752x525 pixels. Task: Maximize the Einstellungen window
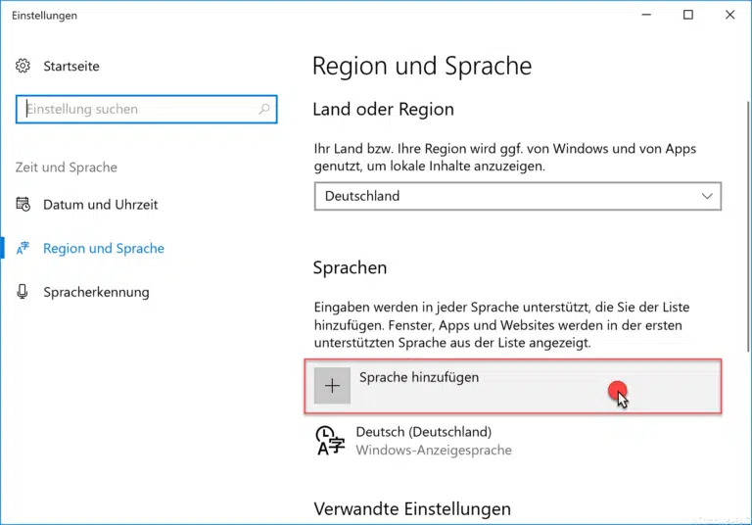point(688,15)
